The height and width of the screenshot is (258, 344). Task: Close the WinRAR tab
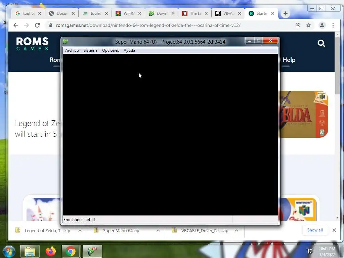pos(139,13)
